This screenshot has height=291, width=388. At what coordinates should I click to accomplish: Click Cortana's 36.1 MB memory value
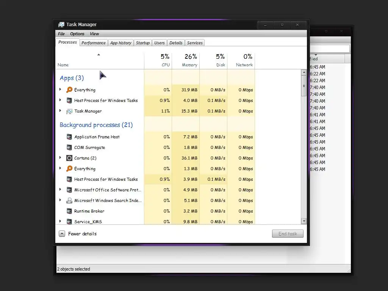[189, 158]
